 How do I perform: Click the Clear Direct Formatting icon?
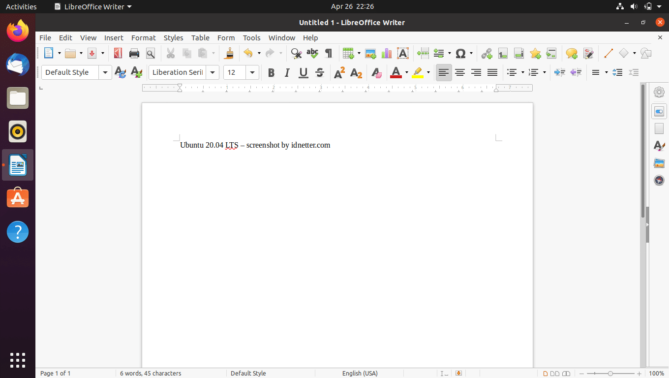pos(376,73)
